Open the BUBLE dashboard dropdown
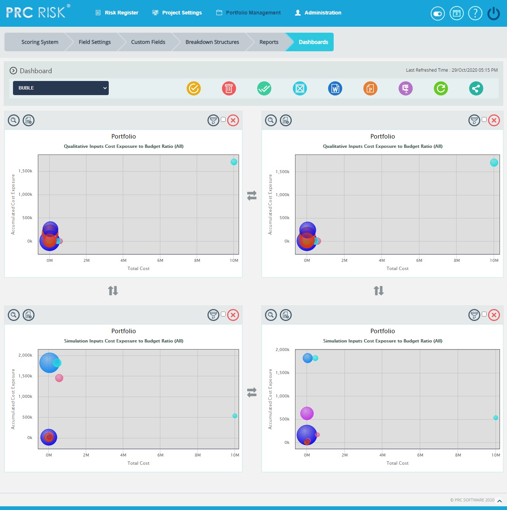The height and width of the screenshot is (510, 507). [x=60, y=88]
